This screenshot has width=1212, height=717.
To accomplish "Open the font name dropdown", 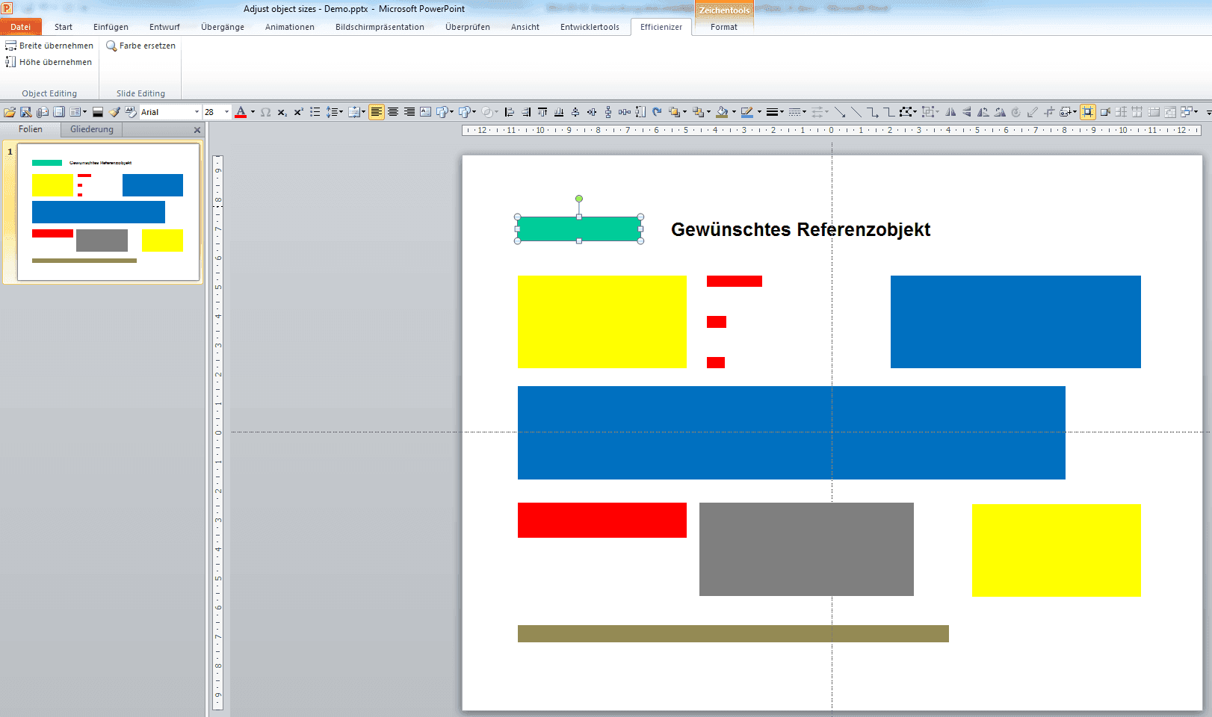I will (x=197, y=112).
